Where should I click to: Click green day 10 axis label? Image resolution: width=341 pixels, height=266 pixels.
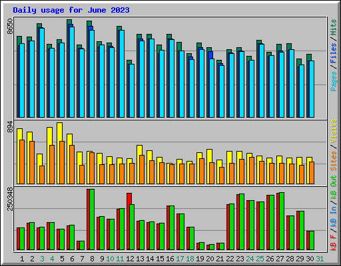pyautogui.click(x=110, y=259)
